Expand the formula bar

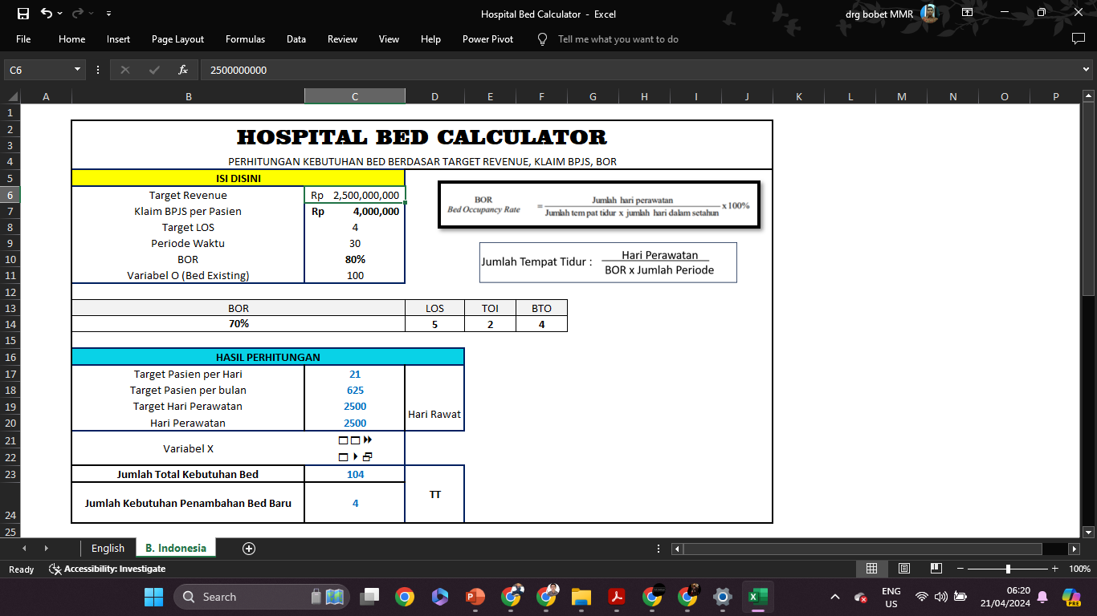point(1087,70)
